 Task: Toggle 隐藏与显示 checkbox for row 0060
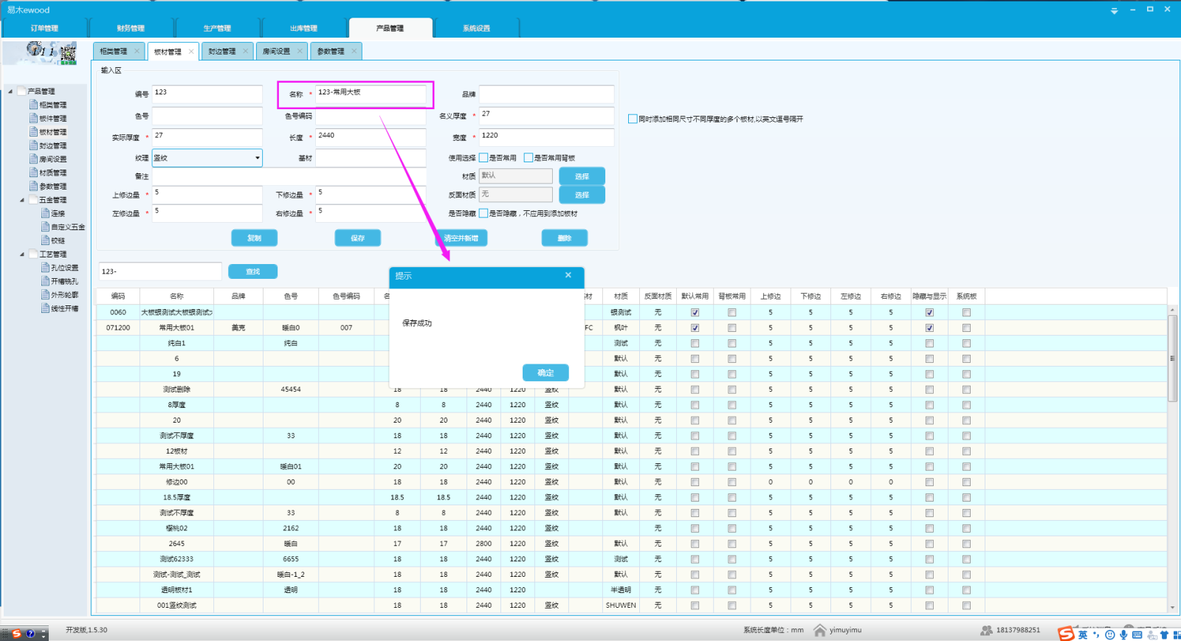click(929, 313)
